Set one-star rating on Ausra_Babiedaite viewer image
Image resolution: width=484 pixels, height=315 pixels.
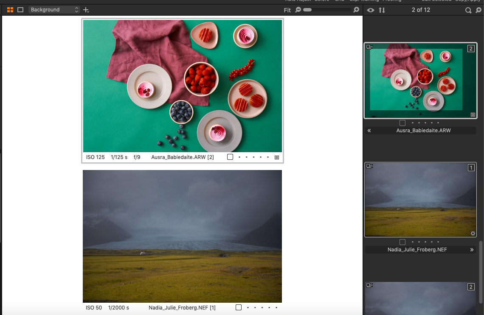pyautogui.click(x=239, y=157)
